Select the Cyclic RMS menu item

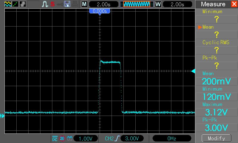pos(216,42)
